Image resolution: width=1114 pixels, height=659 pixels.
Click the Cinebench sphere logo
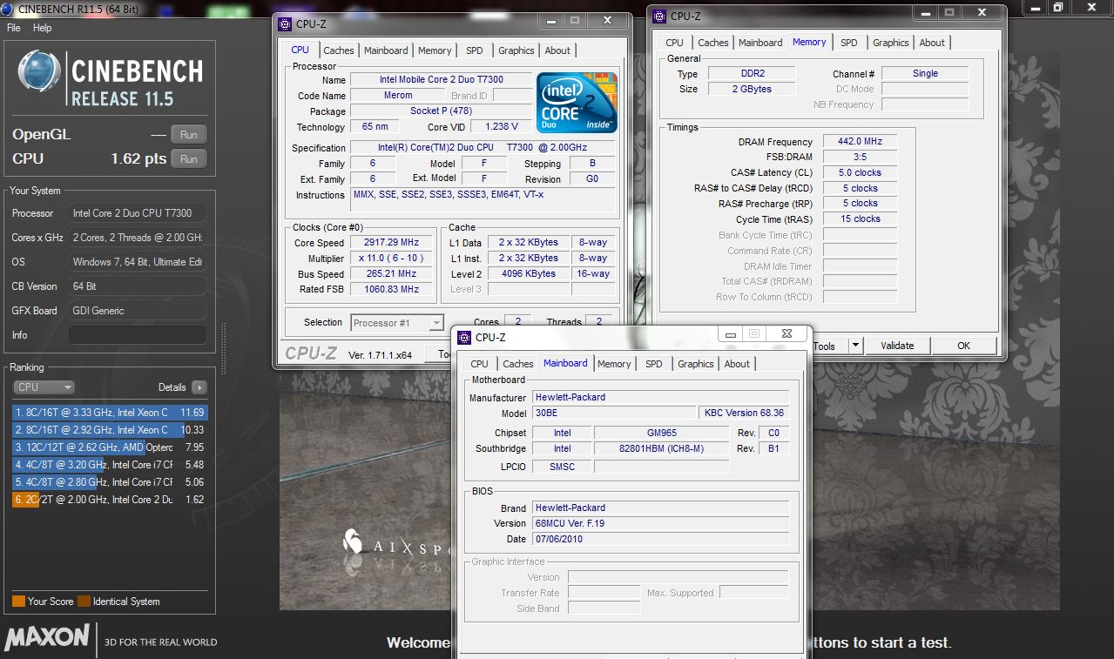pos(39,71)
